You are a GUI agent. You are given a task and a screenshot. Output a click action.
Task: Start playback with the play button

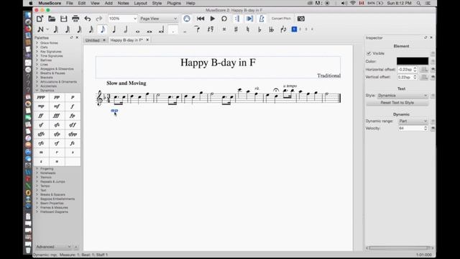(x=213, y=19)
